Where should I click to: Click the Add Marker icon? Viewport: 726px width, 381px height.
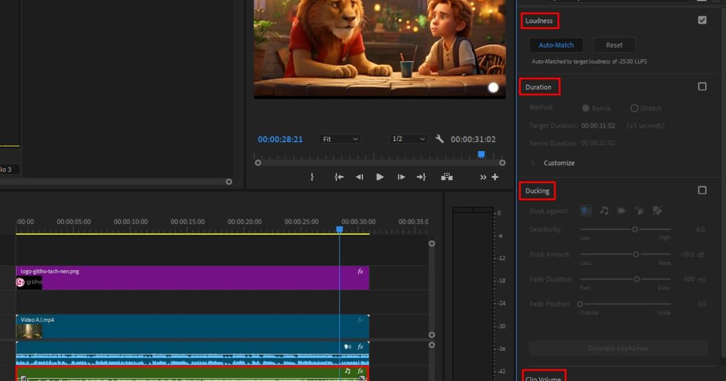pos(312,177)
